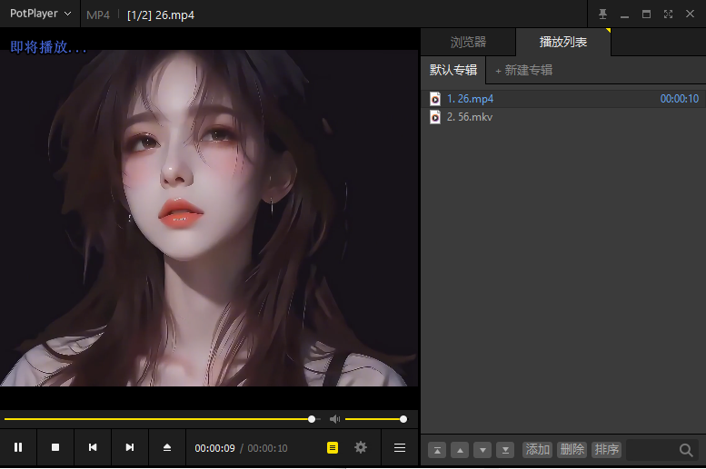Click the eject/open file icon
706x469 pixels.
(x=167, y=447)
